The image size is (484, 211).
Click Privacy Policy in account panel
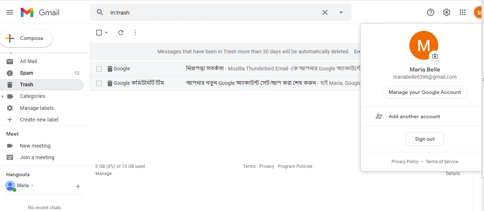click(x=405, y=162)
